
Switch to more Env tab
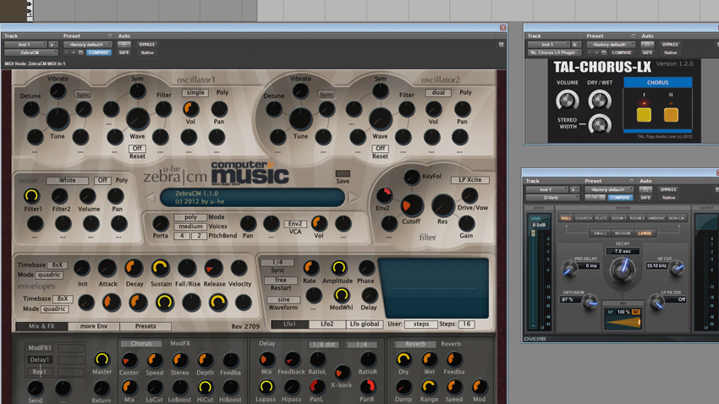pos(94,326)
